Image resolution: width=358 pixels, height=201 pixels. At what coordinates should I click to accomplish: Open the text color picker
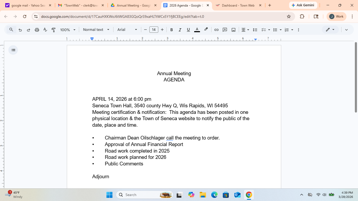[197, 30]
